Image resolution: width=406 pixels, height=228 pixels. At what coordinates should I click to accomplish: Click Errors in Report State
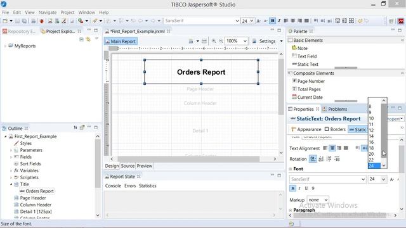130,186
